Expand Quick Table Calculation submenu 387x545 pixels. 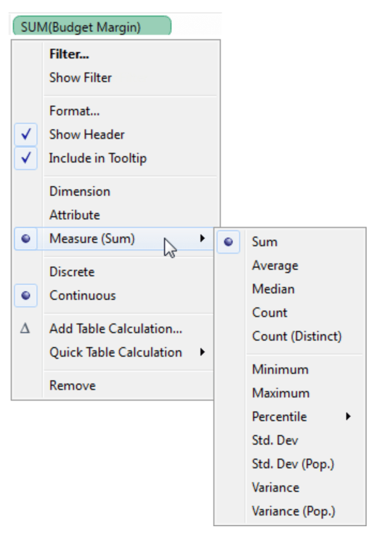point(202,352)
